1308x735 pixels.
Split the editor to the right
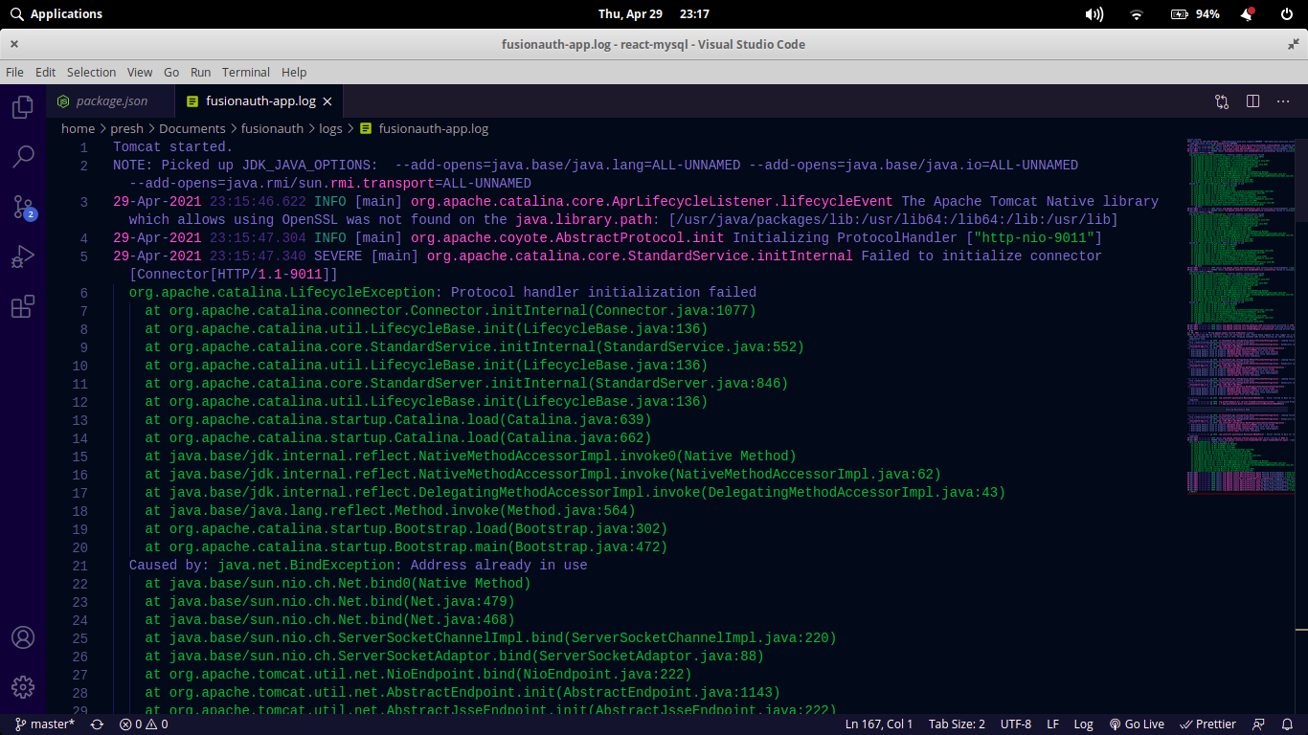click(1252, 101)
